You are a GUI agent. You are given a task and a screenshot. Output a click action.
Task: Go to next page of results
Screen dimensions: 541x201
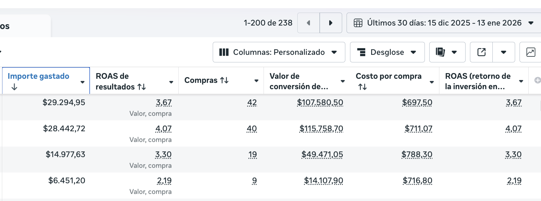[x=331, y=23]
